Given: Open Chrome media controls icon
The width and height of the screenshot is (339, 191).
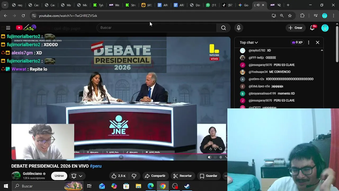Looking at the screenshot, I should (315, 16).
